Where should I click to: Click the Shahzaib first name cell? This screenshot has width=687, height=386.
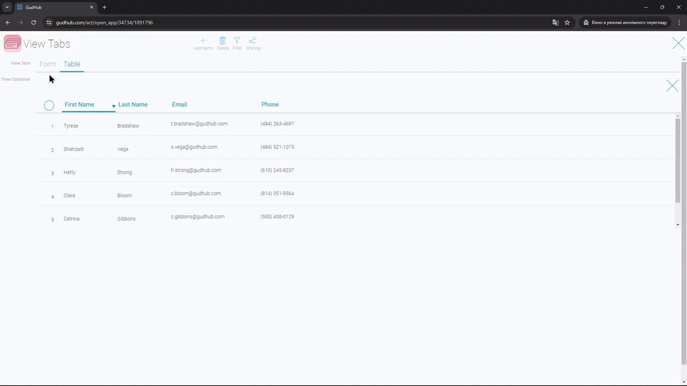pos(73,149)
